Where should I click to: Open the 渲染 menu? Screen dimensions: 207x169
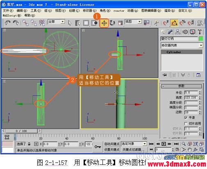click(170, 11)
